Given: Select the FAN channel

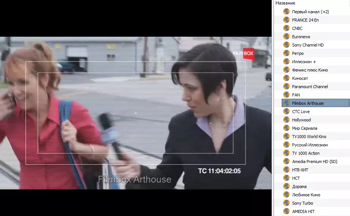Looking at the screenshot, I should point(296,95).
